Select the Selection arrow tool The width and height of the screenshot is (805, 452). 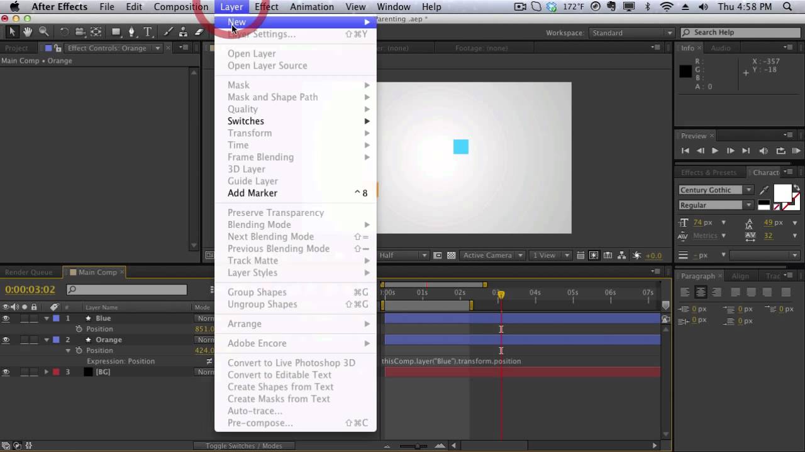click(13, 32)
